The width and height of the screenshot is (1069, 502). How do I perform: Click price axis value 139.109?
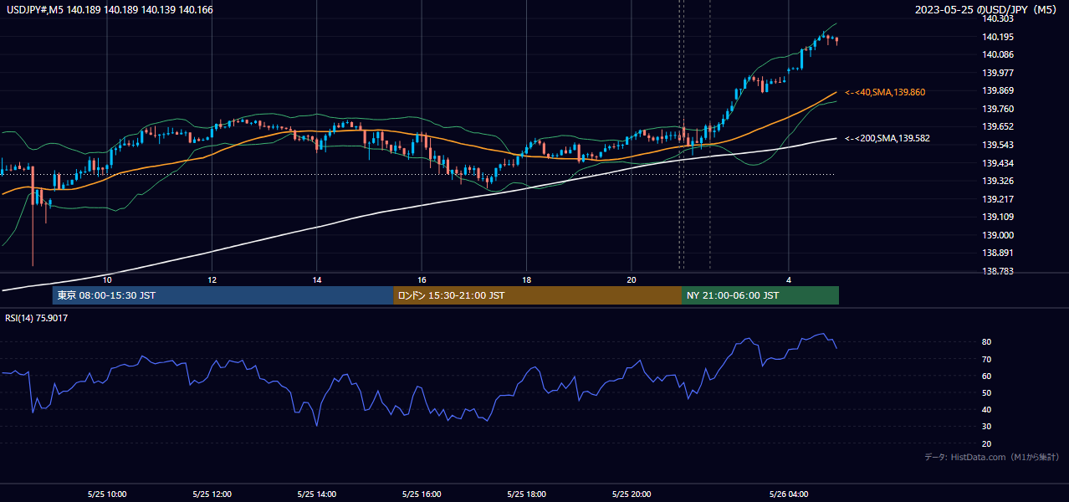coord(997,218)
